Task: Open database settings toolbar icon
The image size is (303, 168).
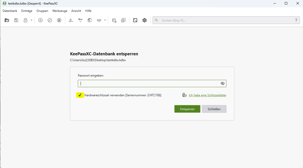Action: (114, 20)
